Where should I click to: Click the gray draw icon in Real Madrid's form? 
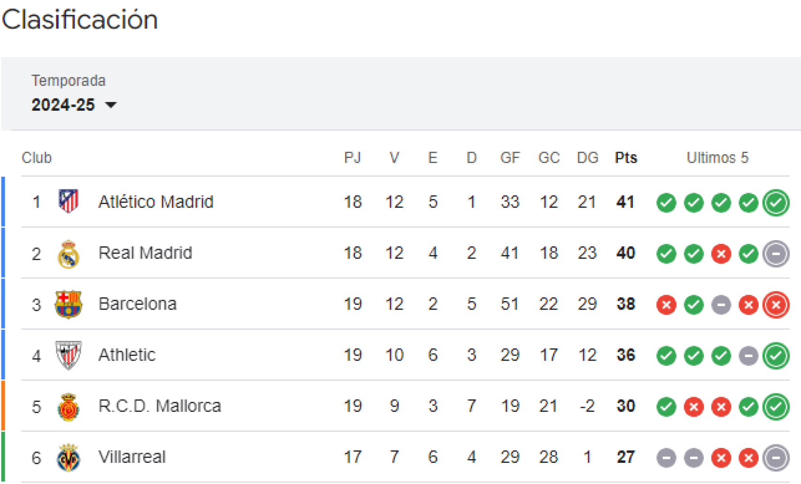[x=776, y=253]
